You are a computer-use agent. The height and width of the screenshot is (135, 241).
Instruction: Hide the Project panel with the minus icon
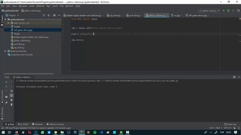click(x=59, y=15)
